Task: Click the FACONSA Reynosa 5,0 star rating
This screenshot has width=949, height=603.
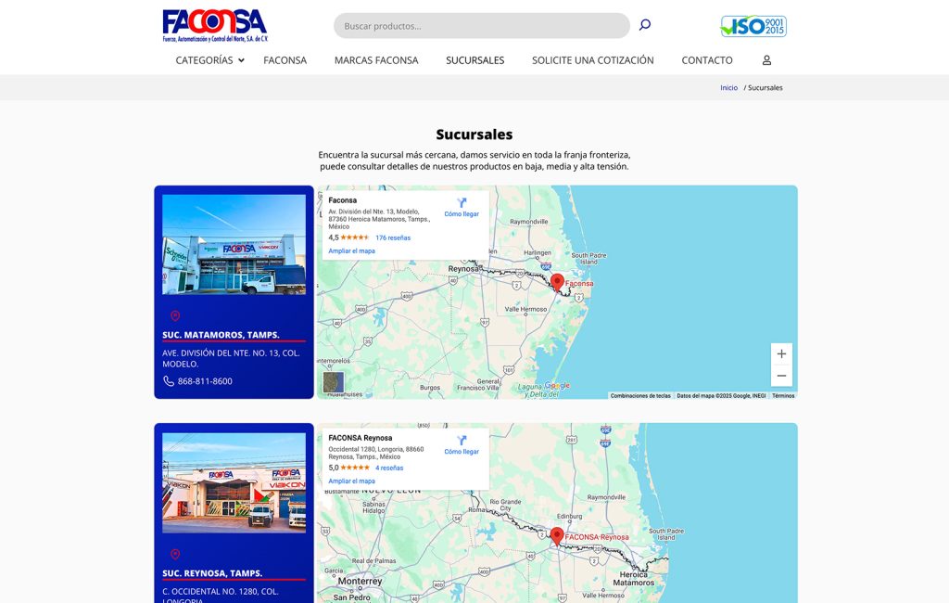Action: (x=348, y=468)
